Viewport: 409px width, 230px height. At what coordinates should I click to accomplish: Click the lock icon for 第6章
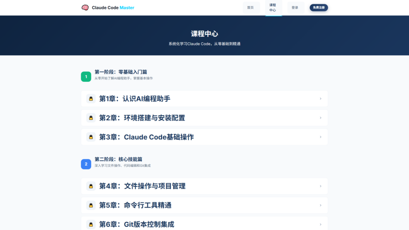point(91,224)
